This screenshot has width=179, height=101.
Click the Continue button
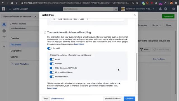(129, 98)
